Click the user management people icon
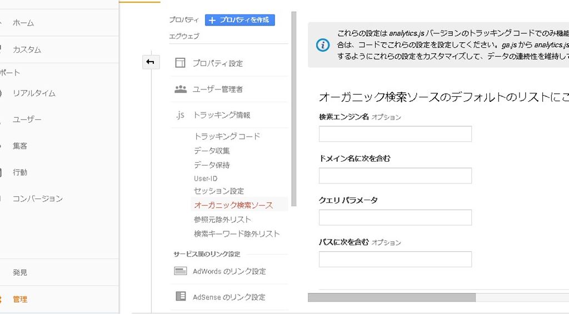This screenshot has width=569, height=314. click(x=180, y=89)
